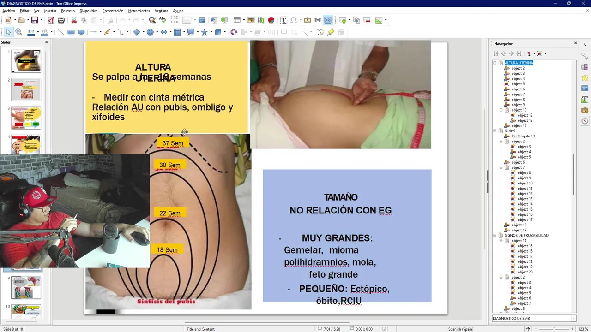Click the delete slide icon
Screen dimensions: 591x332
[x=367, y=20]
